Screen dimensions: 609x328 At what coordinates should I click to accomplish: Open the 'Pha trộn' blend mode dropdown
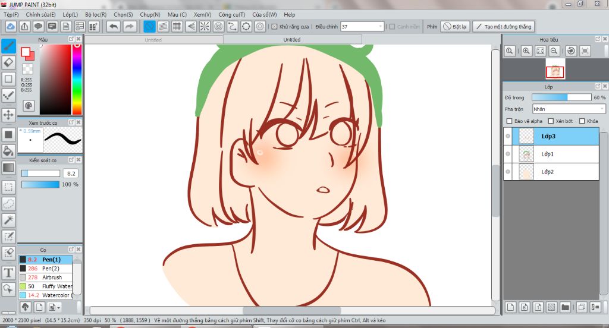click(569, 109)
